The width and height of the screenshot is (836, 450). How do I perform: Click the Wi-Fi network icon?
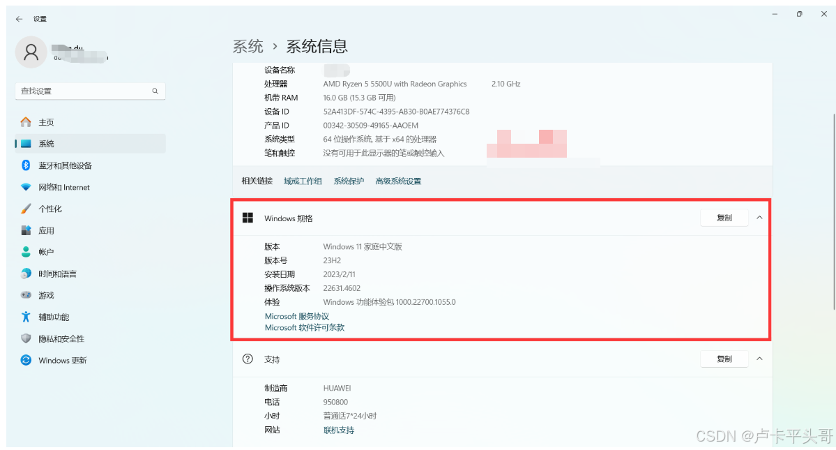coord(26,187)
